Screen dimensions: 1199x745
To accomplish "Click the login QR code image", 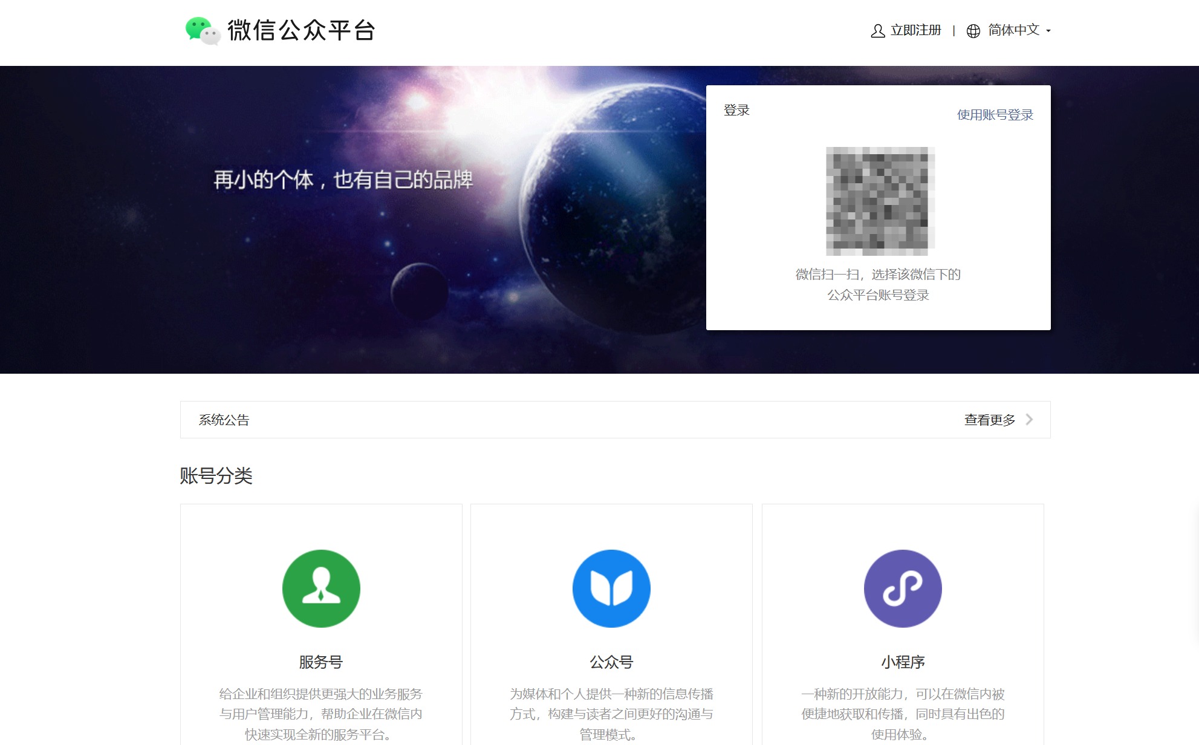I will coord(880,201).
